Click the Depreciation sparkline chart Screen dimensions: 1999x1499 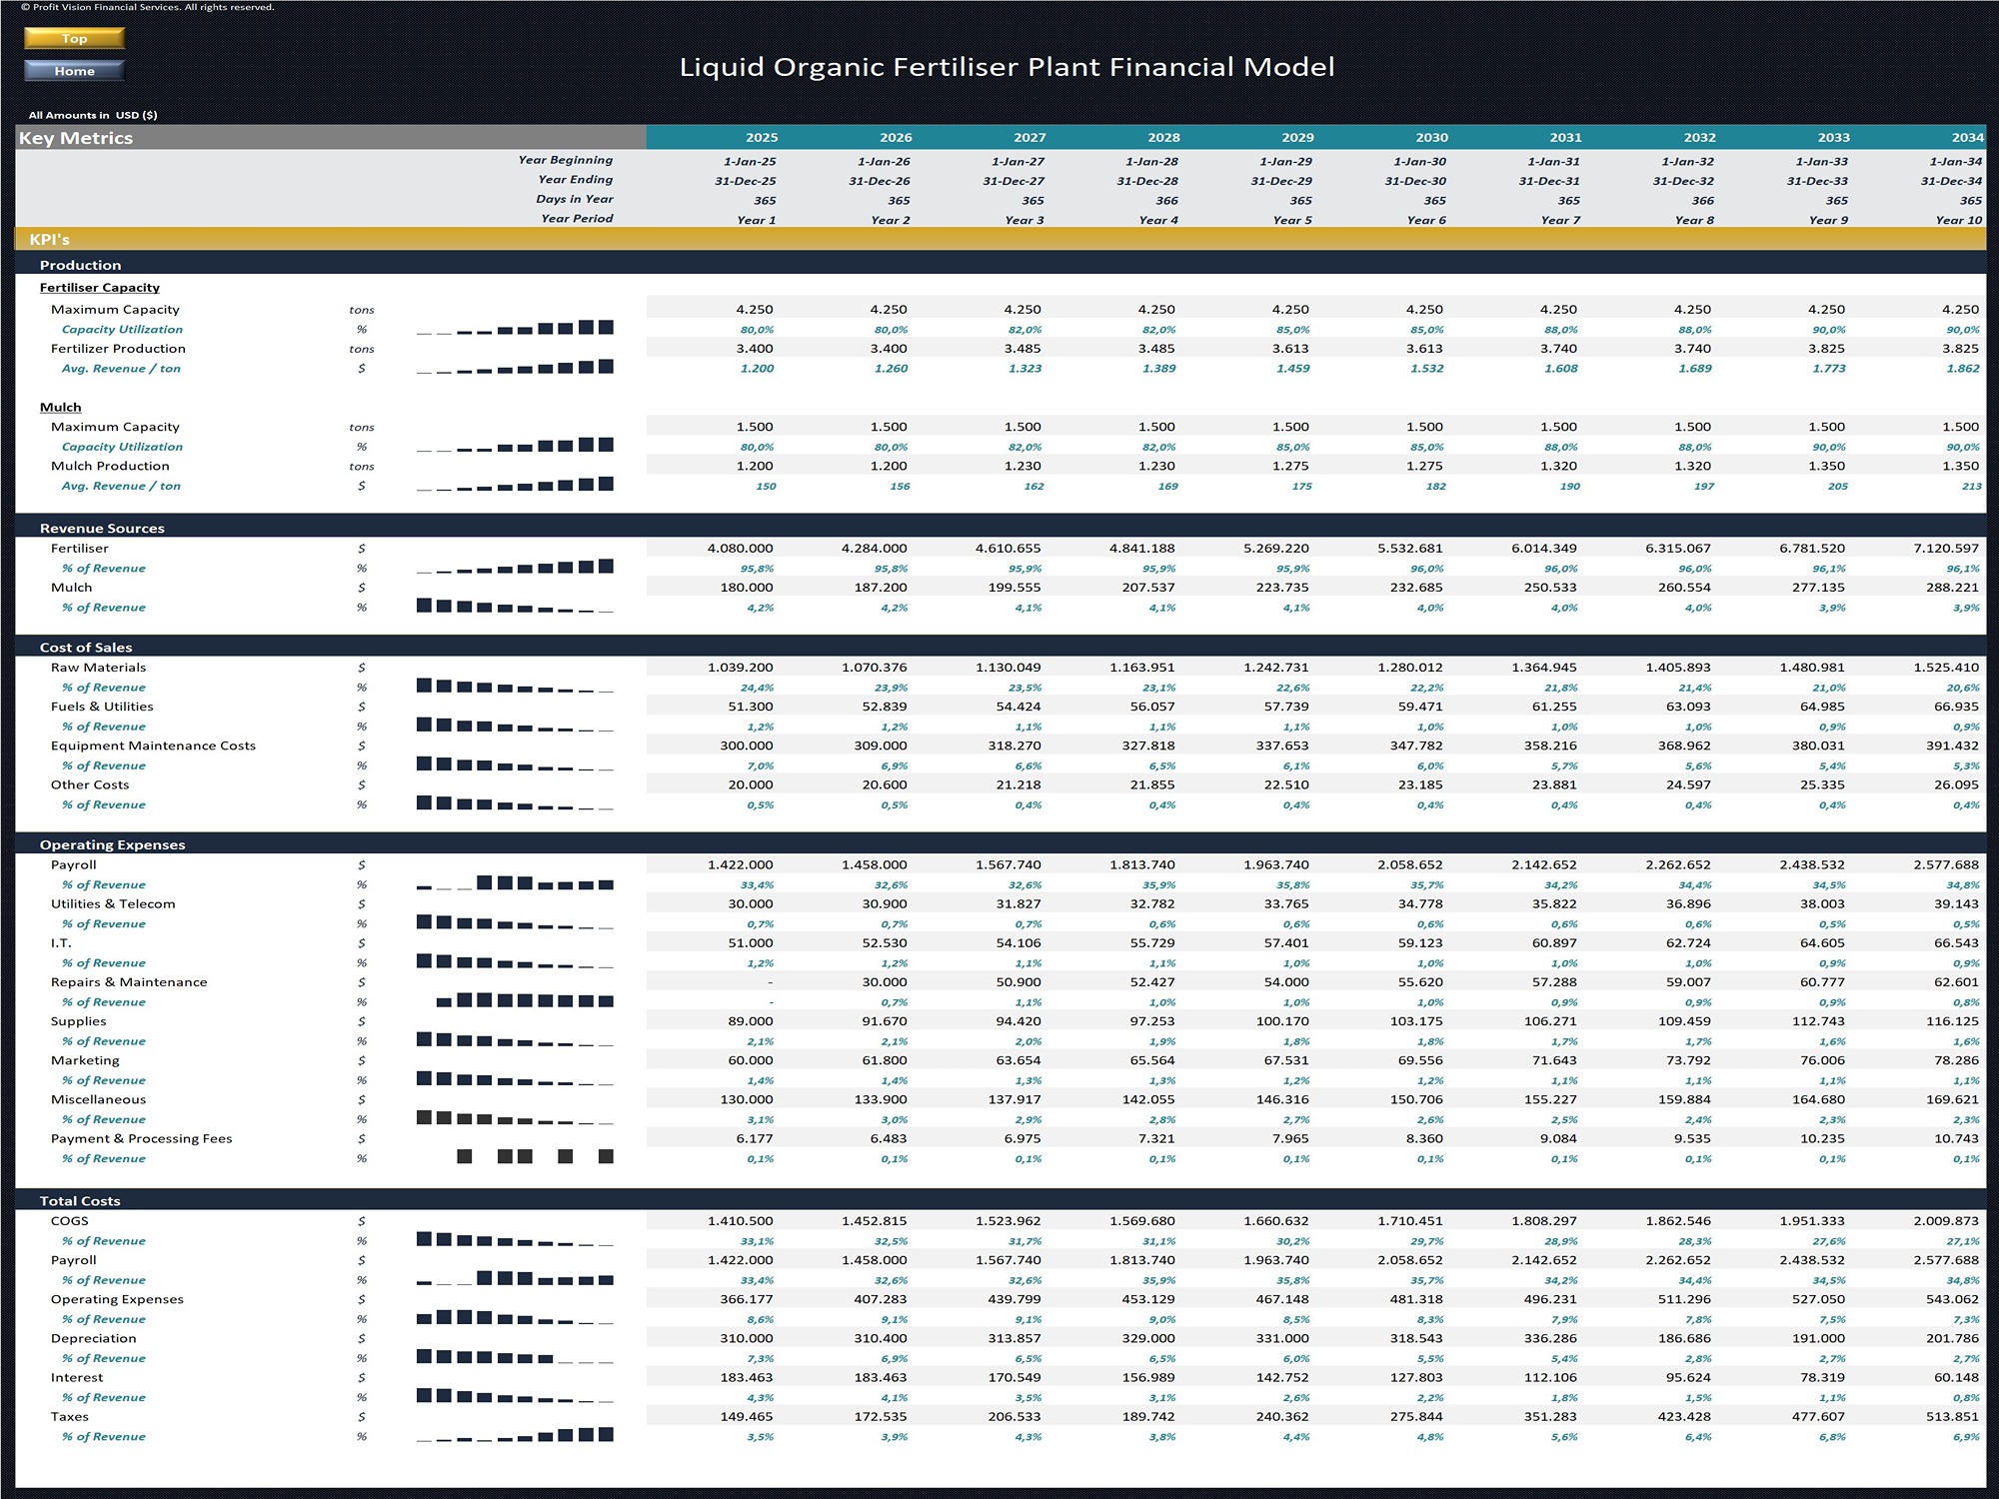[515, 1357]
